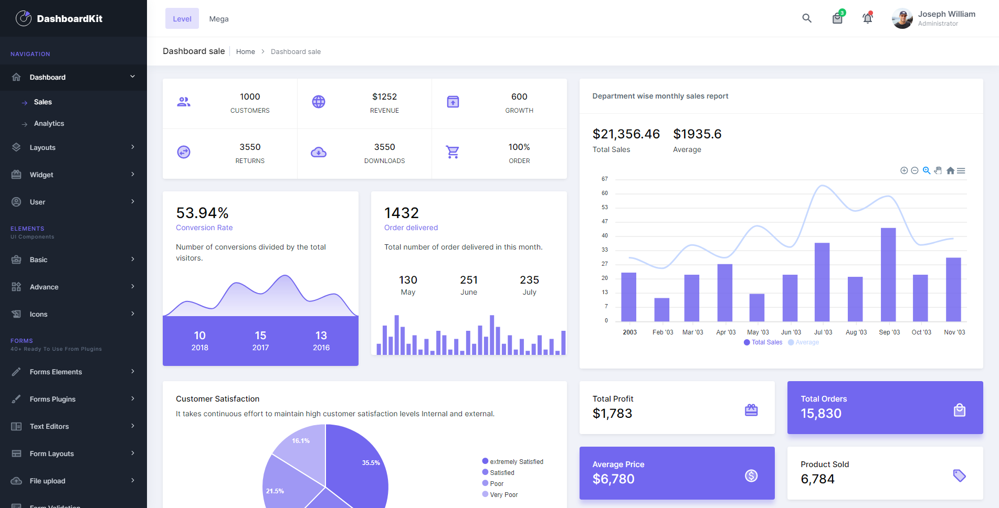
Task: Enable the panning hand tool on chart
Action: tap(938, 170)
